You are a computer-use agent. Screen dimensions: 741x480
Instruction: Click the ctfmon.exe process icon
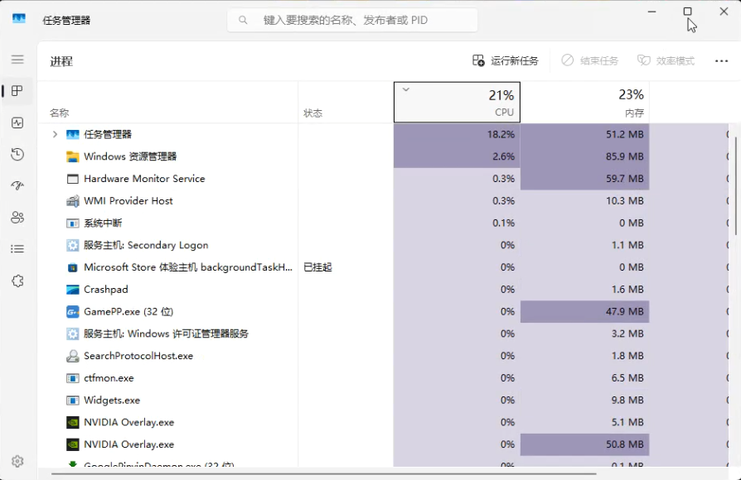click(x=72, y=378)
